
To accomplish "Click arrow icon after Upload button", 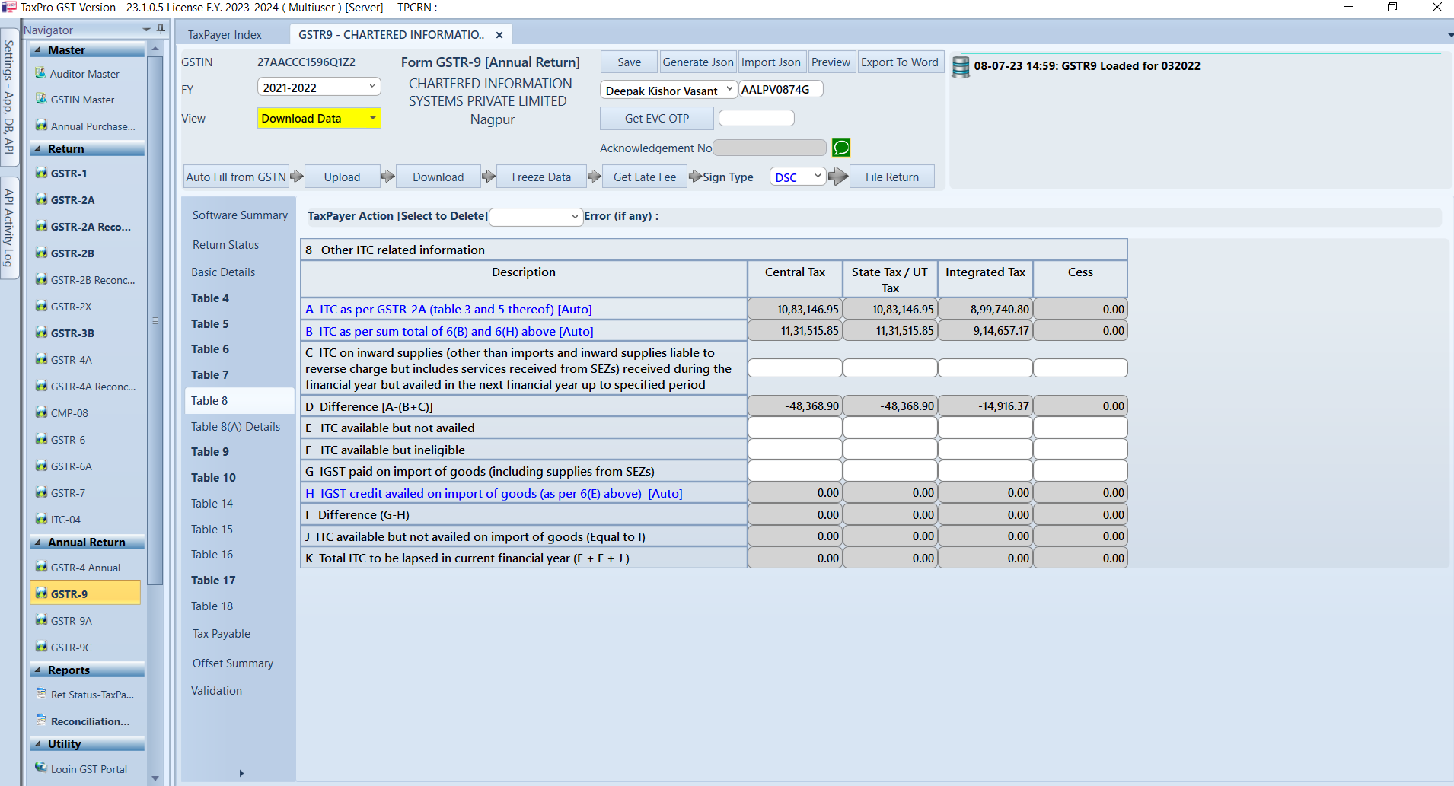I will coord(388,177).
